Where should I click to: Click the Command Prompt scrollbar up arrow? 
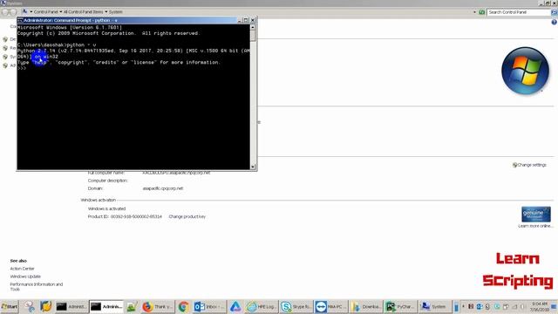tap(253, 27)
